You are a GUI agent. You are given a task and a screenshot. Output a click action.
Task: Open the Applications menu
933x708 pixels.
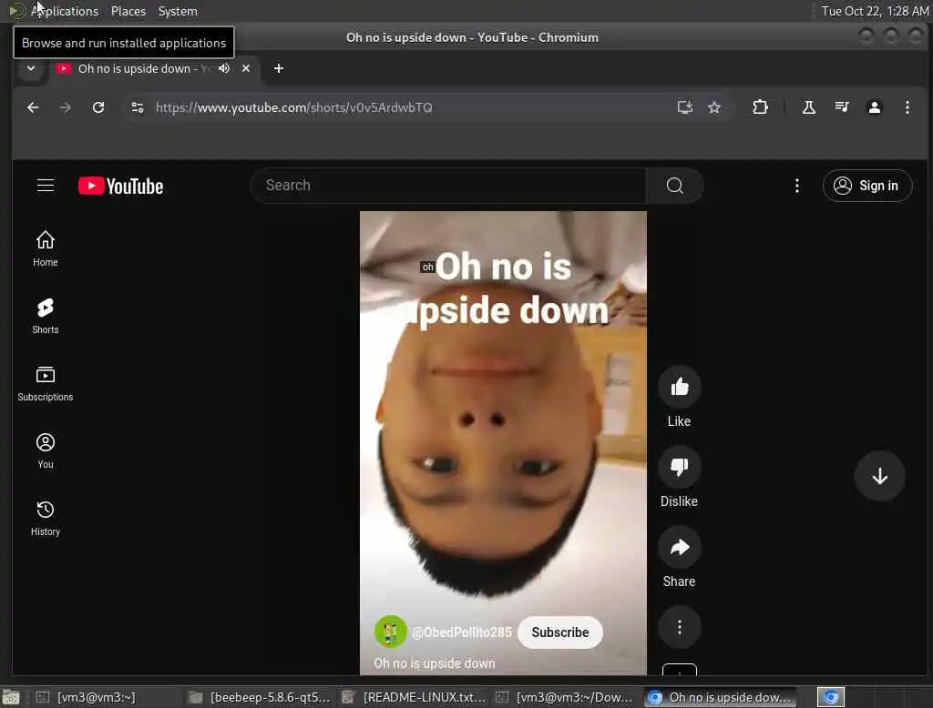(x=65, y=11)
